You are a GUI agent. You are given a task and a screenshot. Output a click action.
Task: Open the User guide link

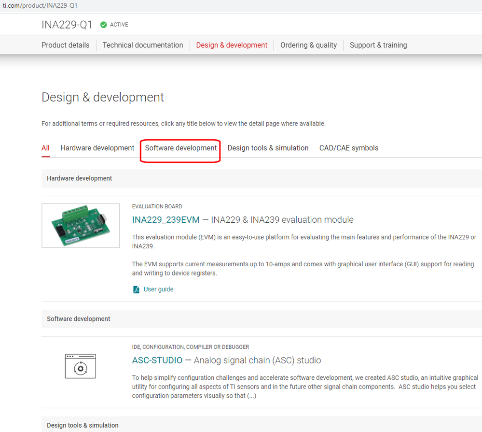pos(159,289)
